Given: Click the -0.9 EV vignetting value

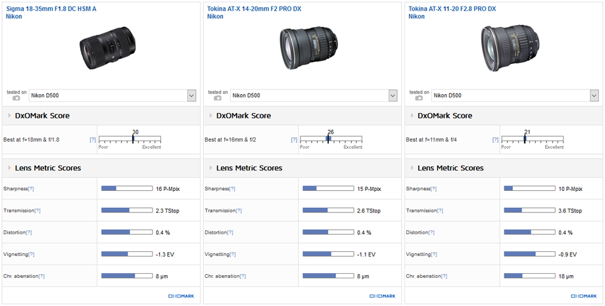Looking at the screenshot, I should (x=568, y=254).
